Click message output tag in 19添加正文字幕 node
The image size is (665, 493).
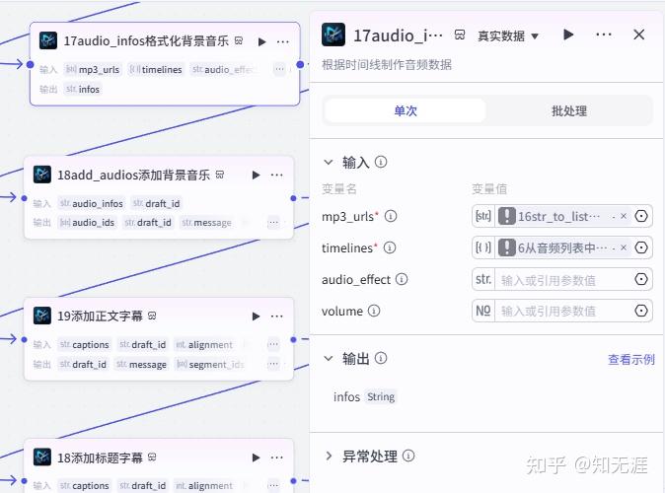click(x=142, y=364)
